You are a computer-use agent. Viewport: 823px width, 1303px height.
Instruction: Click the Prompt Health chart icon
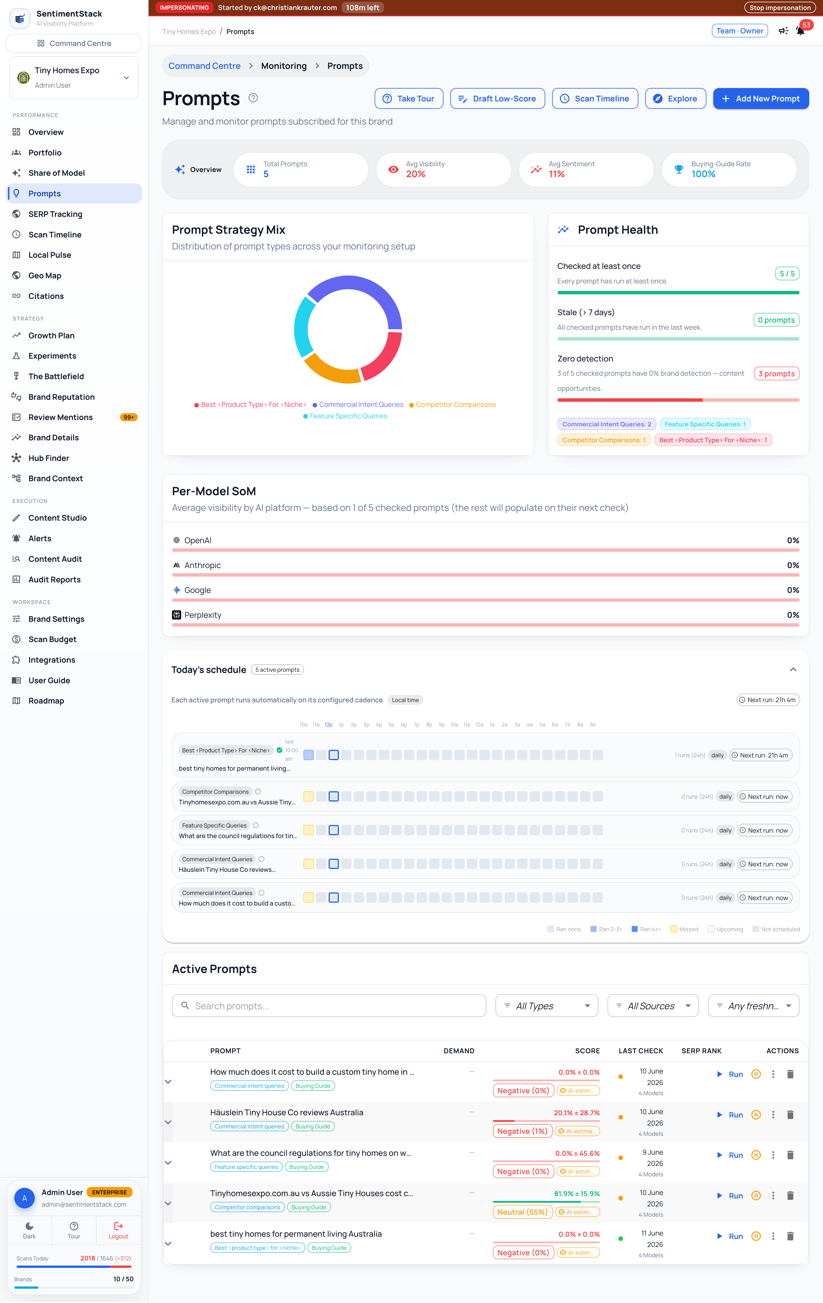pyautogui.click(x=563, y=229)
